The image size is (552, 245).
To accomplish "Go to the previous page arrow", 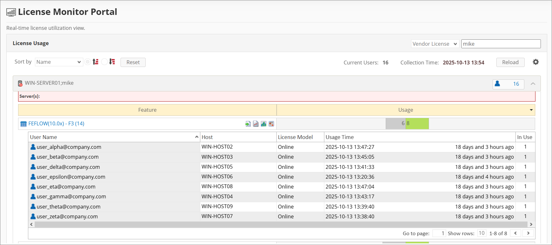I will (x=515, y=233).
